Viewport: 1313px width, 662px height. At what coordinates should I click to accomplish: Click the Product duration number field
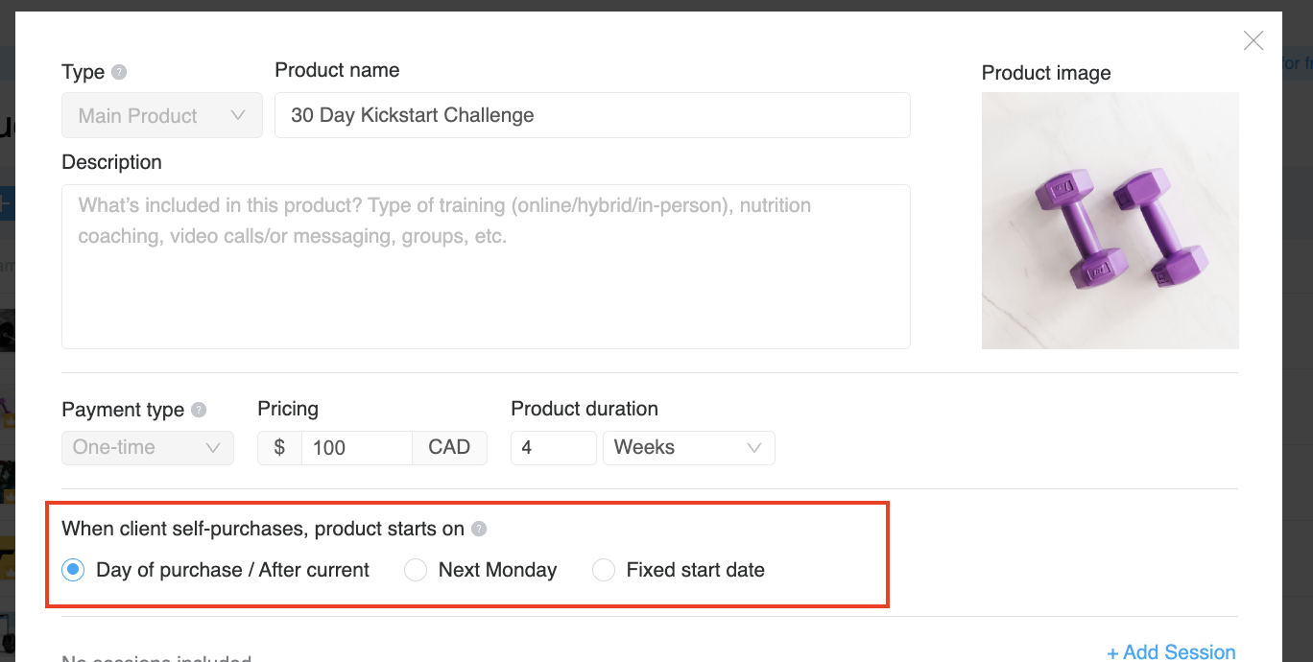554,448
